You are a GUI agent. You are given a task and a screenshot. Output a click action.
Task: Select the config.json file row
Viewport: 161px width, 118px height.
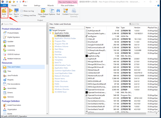tap(94, 36)
